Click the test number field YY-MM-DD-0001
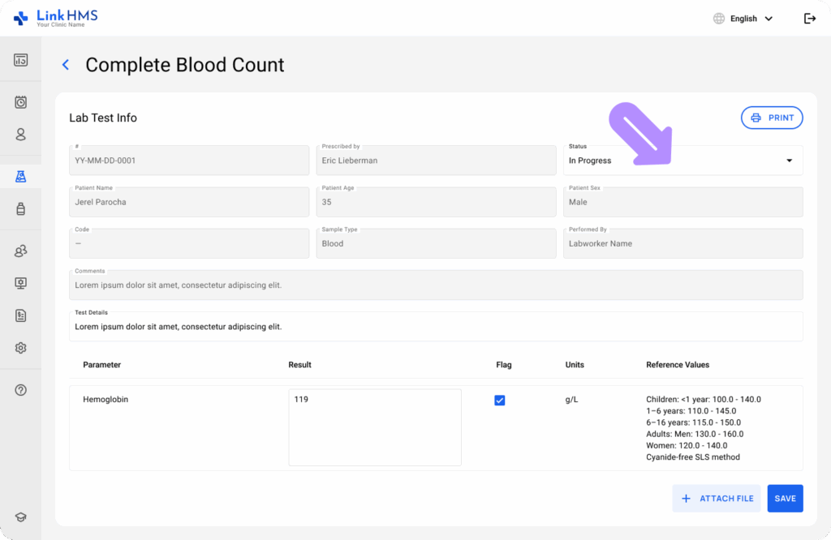Viewport: 831px width, 540px height. pos(189,160)
